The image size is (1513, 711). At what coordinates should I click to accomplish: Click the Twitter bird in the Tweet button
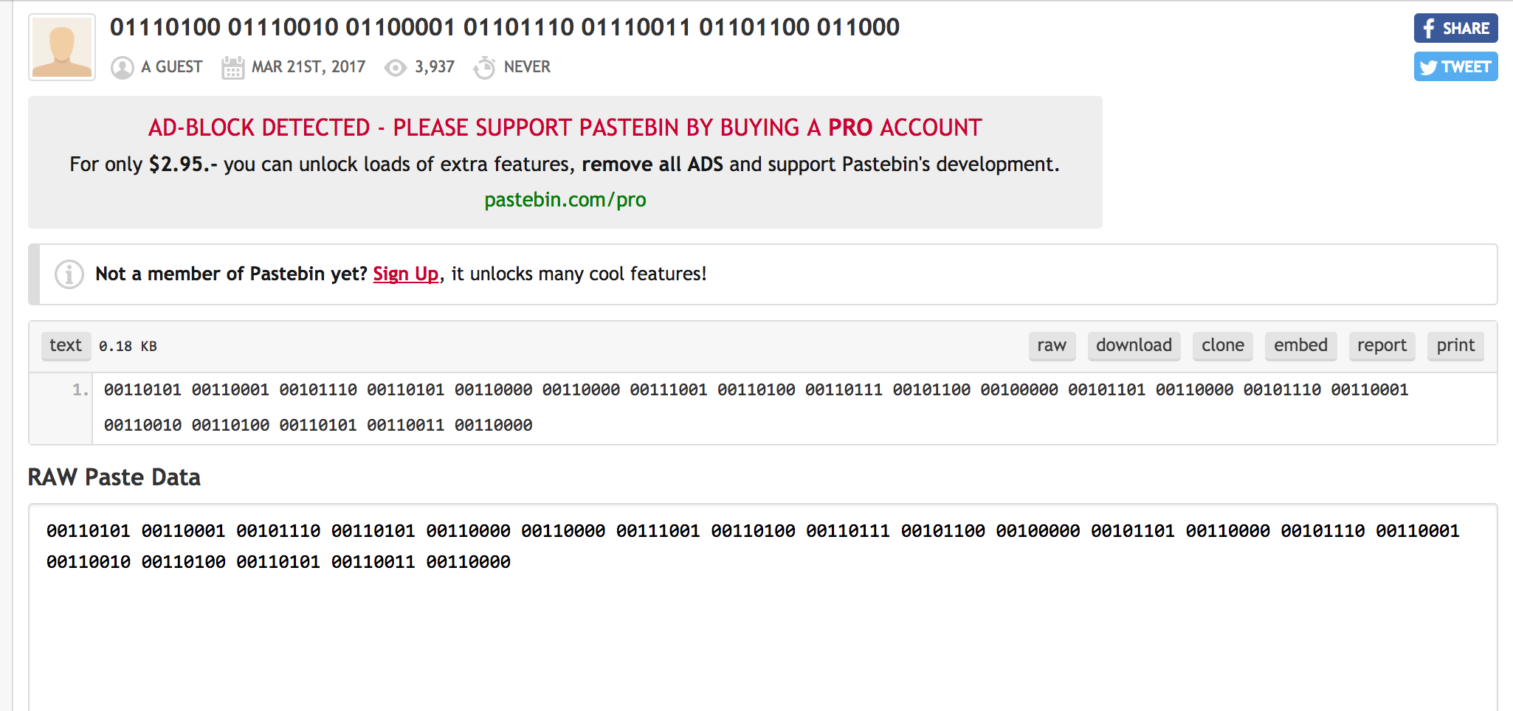[1429, 67]
